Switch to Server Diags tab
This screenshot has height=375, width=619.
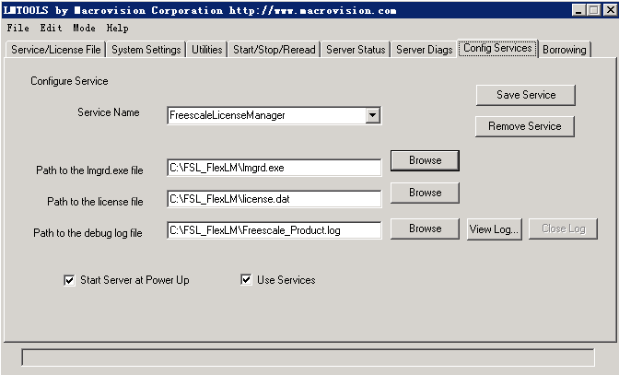425,50
